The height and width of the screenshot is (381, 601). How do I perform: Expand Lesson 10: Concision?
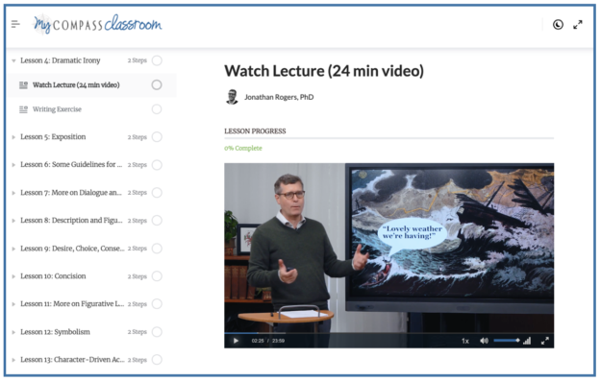tap(13, 276)
